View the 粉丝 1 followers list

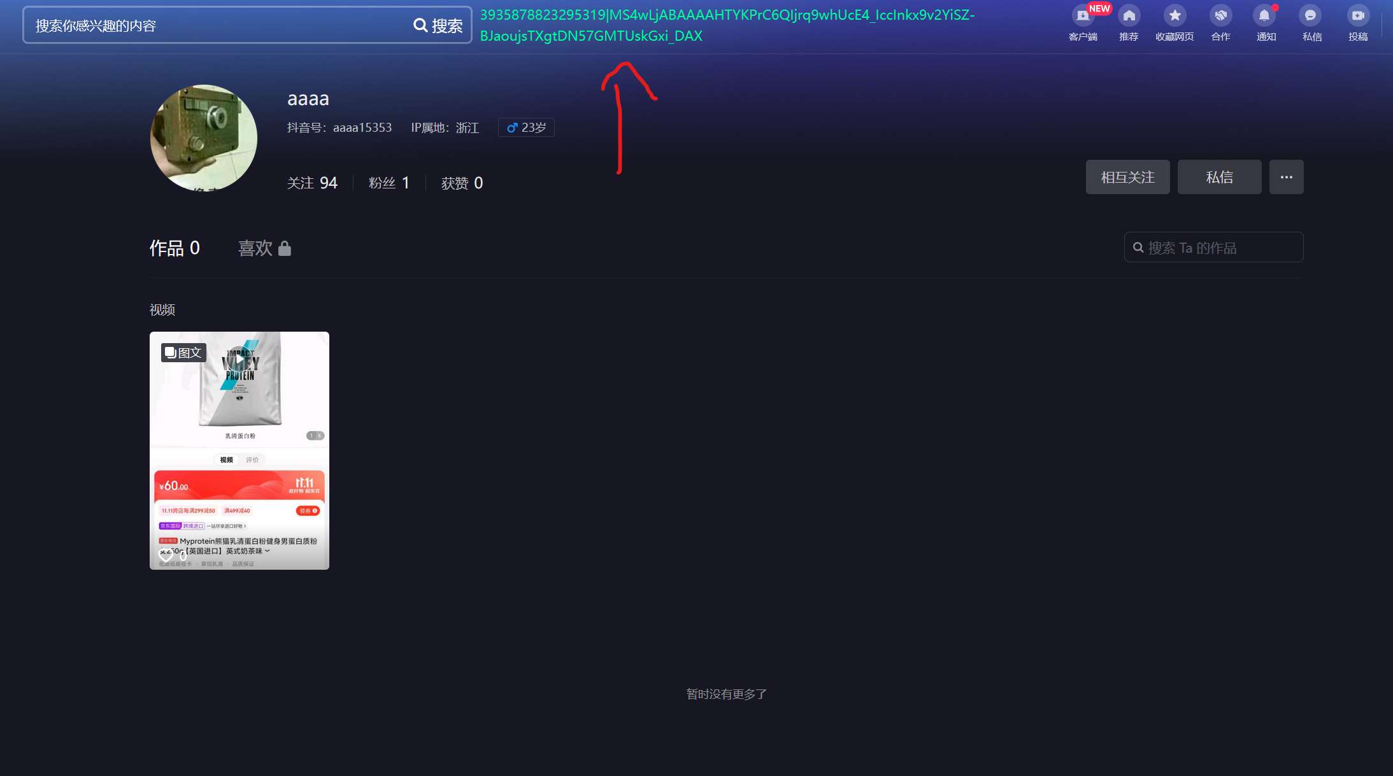389,183
